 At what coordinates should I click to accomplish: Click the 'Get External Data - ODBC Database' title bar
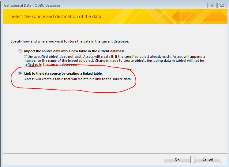(x=32, y=6)
